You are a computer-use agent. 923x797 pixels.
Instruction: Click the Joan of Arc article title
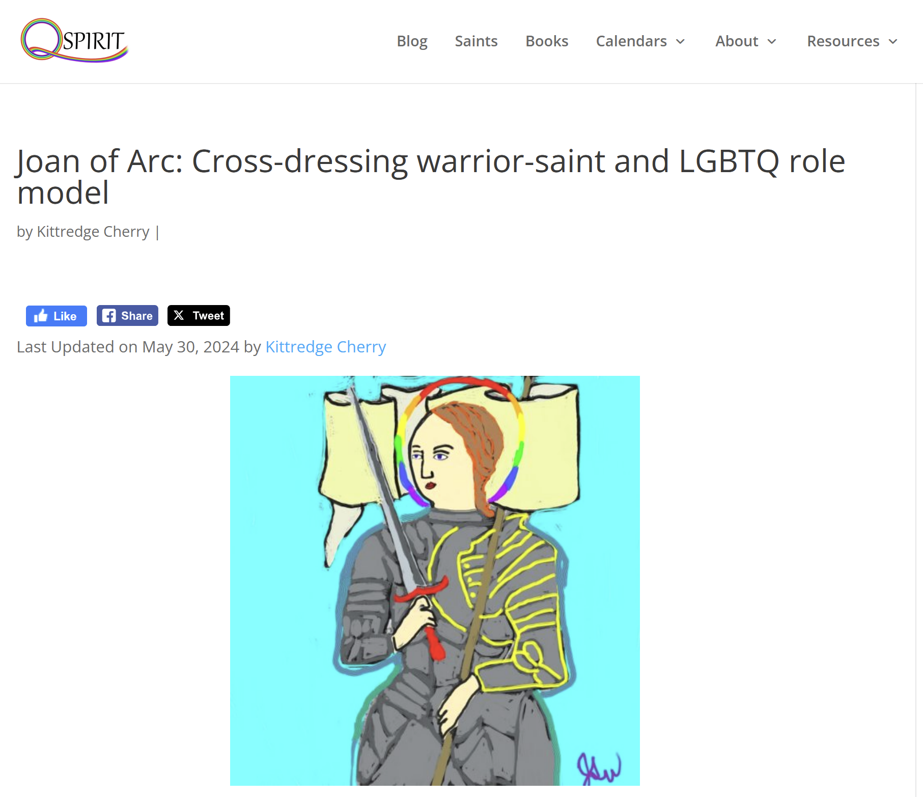pos(431,176)
